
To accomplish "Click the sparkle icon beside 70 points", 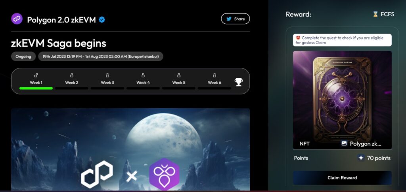I will point(361,158).
